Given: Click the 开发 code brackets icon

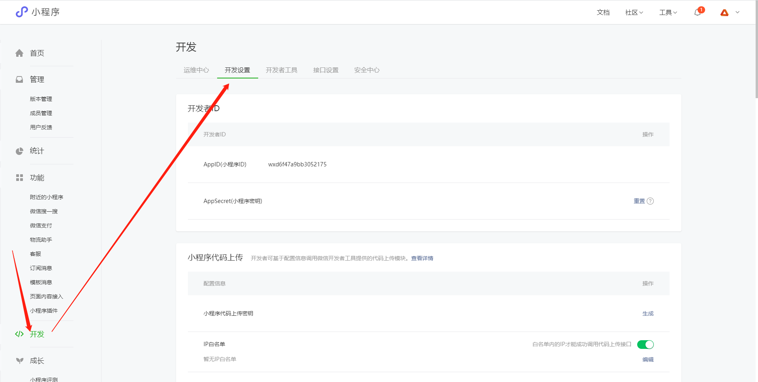Looking at the screenshot, I should click(19, 334).
